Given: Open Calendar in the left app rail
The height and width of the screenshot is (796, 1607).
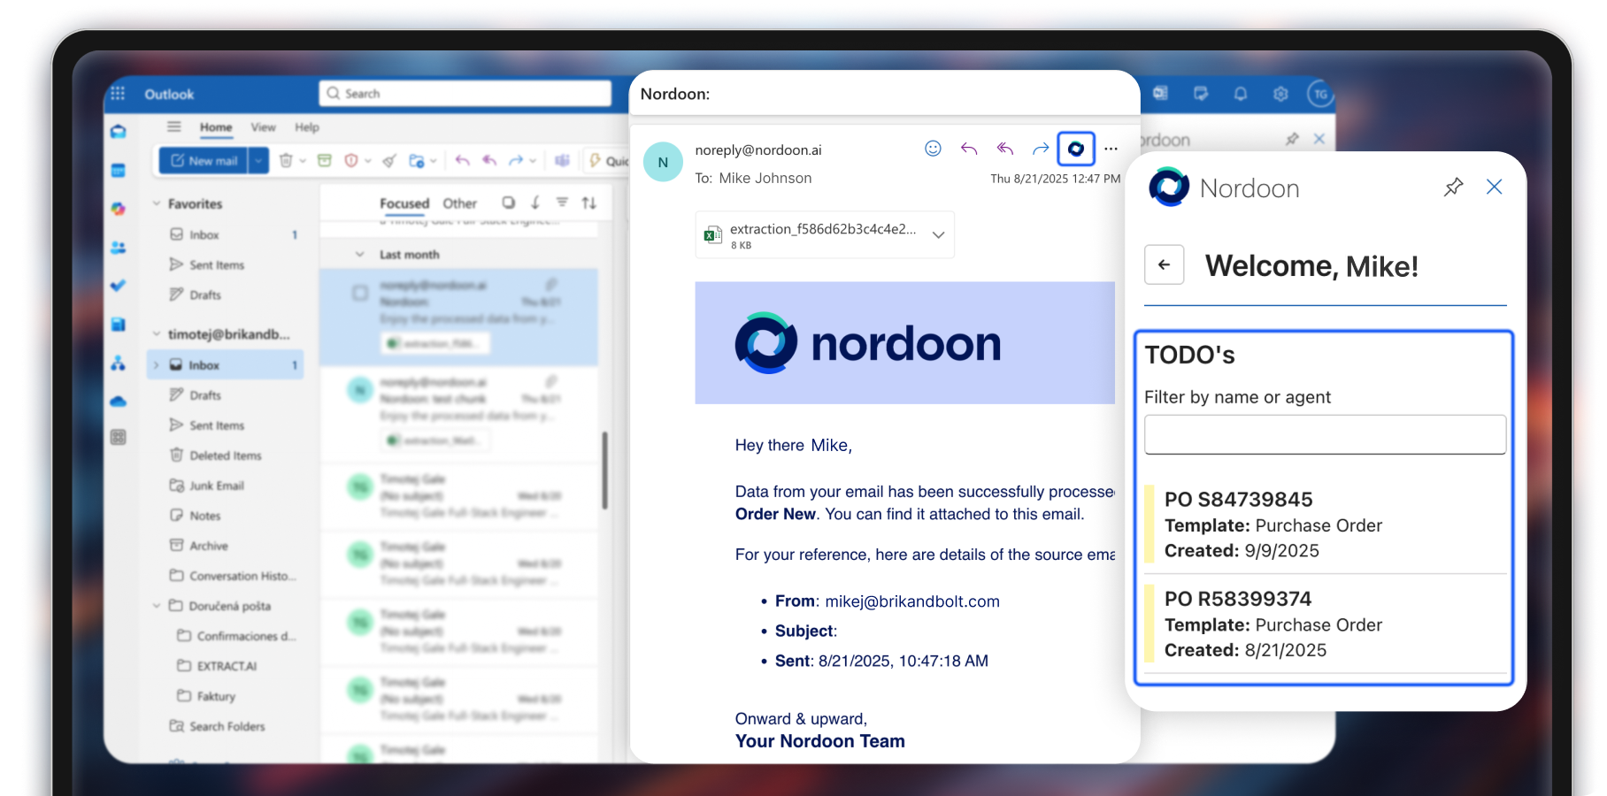Looking at the screenshot, I should pyautogui.click(x=118, y=171).
